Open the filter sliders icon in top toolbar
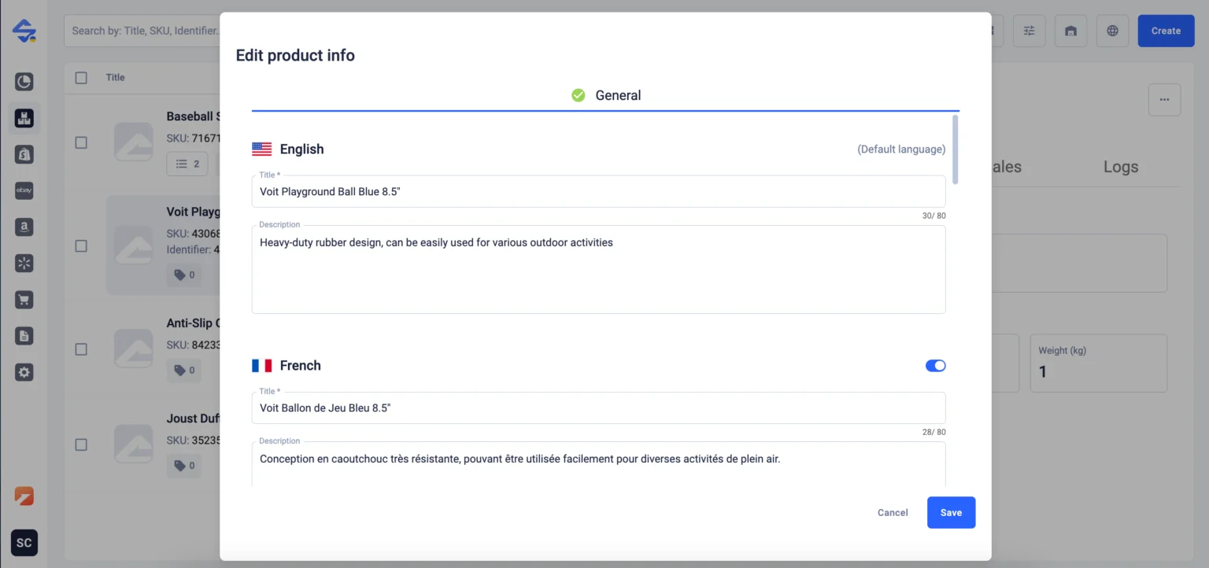The image size is (1209, 568). [1029, 31]
